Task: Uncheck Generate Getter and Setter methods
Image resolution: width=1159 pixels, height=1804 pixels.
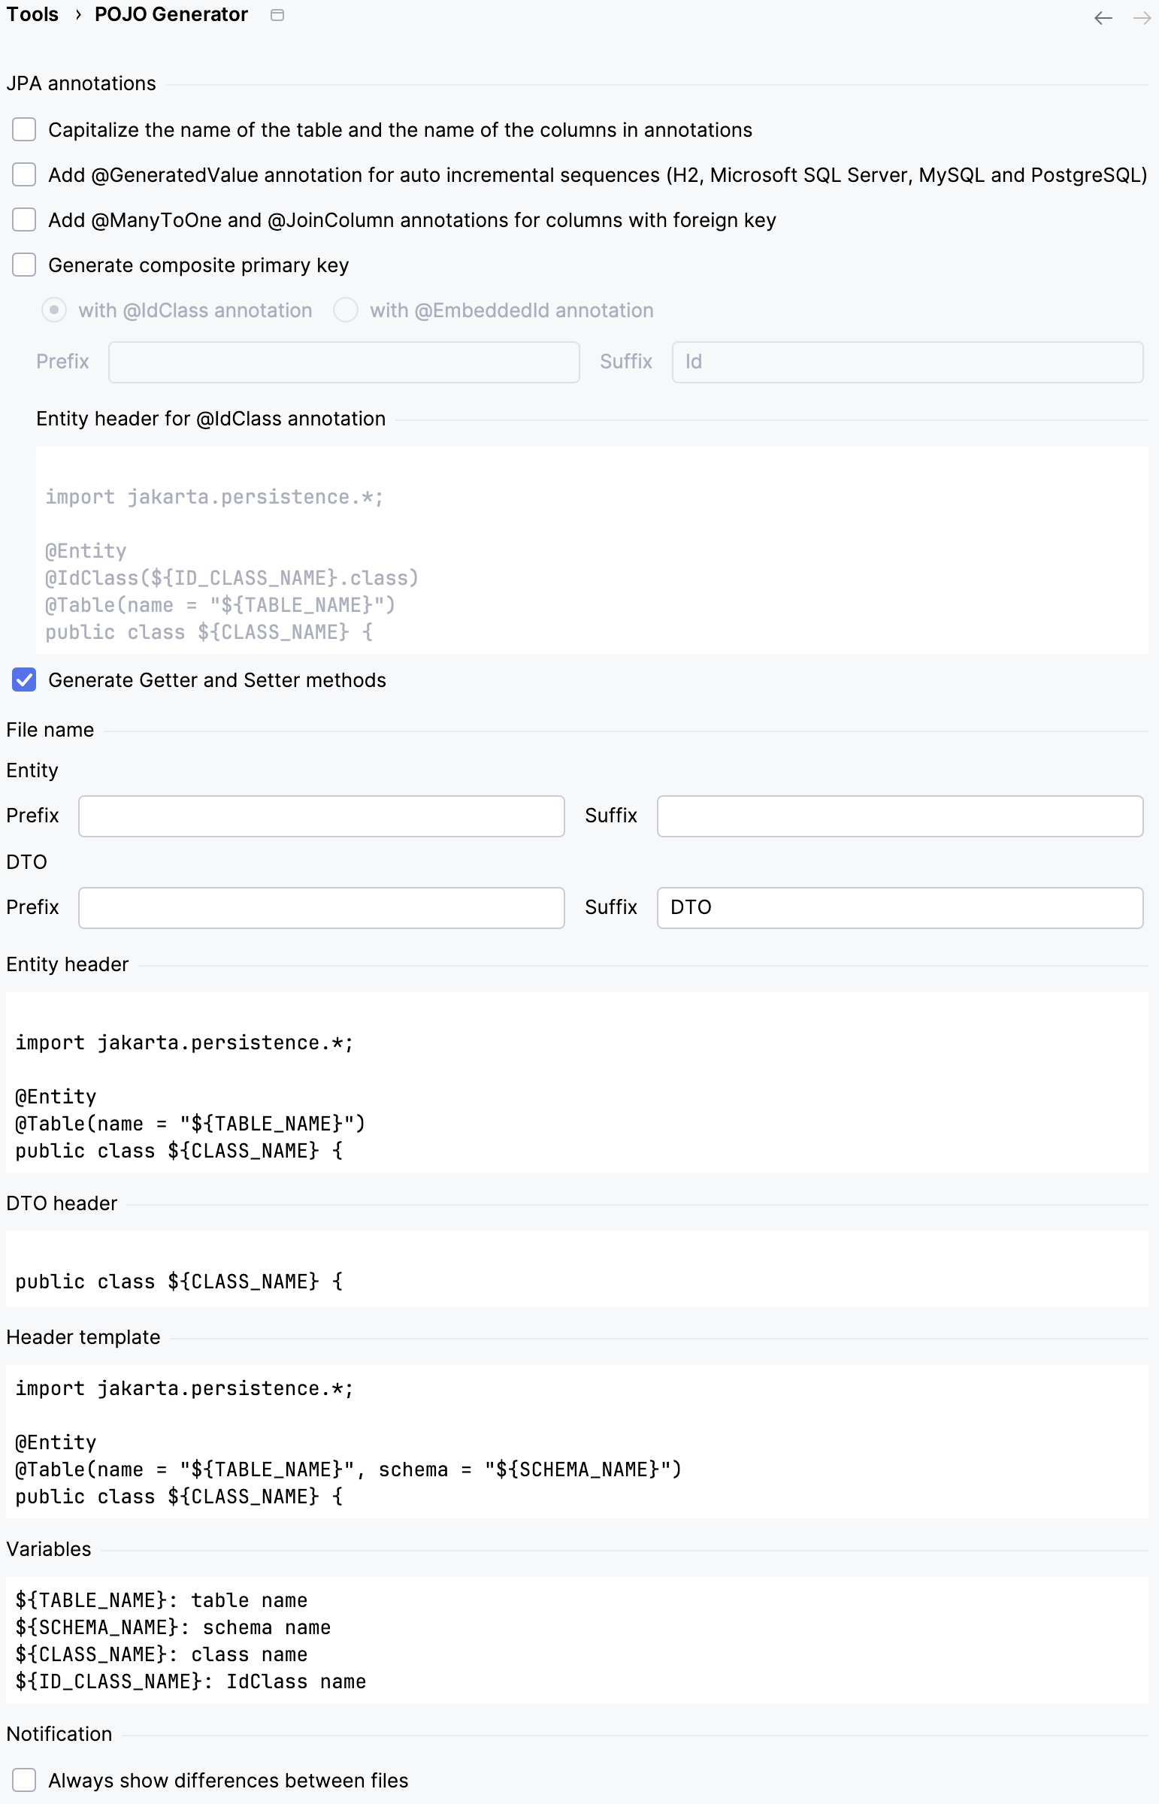Action: tap(24, 680)
